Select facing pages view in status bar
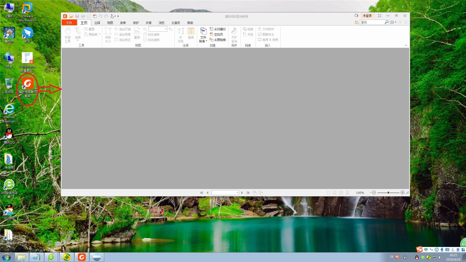The height and width of the screenshot is (262, 466). (341, 193)
